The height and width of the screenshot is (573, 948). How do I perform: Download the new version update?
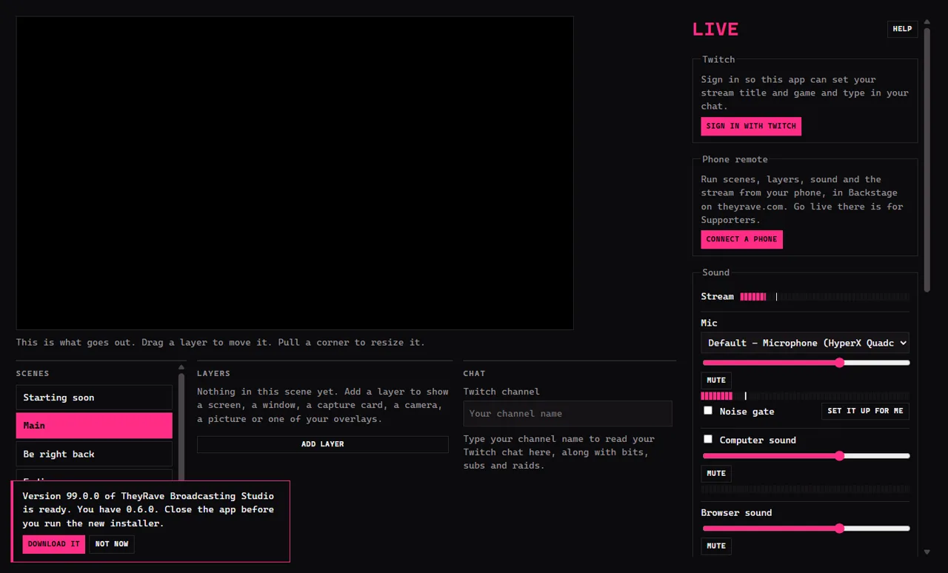(x=53, y=544)
